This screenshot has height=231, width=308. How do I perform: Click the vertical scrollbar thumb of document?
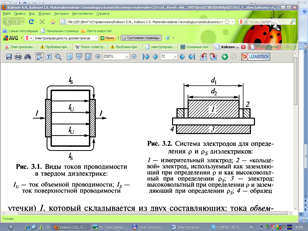tap(295, 81)
